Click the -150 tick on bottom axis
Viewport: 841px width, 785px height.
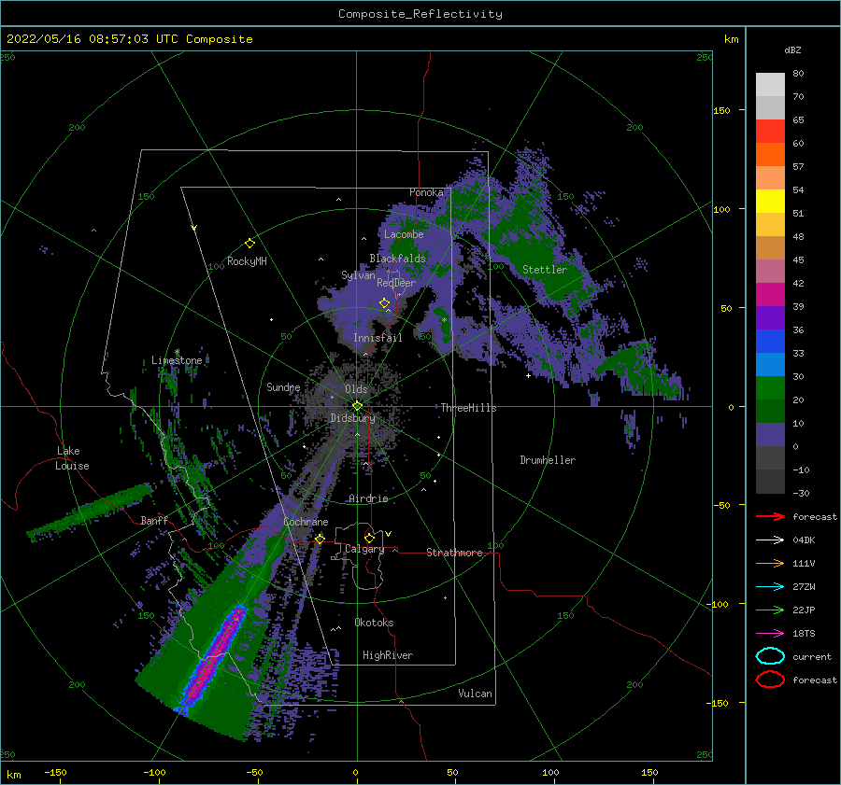55,772
